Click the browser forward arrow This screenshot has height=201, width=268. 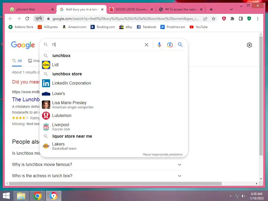coord(19,19)
